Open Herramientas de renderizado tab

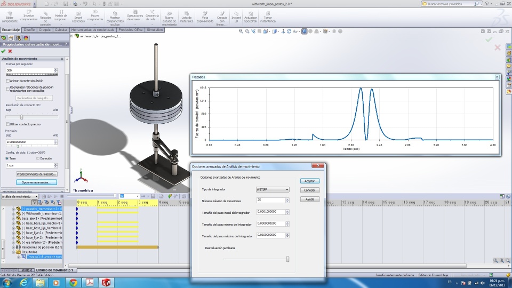(x=93, y=30)
